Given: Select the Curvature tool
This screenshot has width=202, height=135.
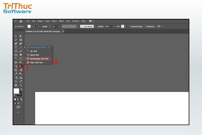Looking at the screenshot, I should pos(21,44).
